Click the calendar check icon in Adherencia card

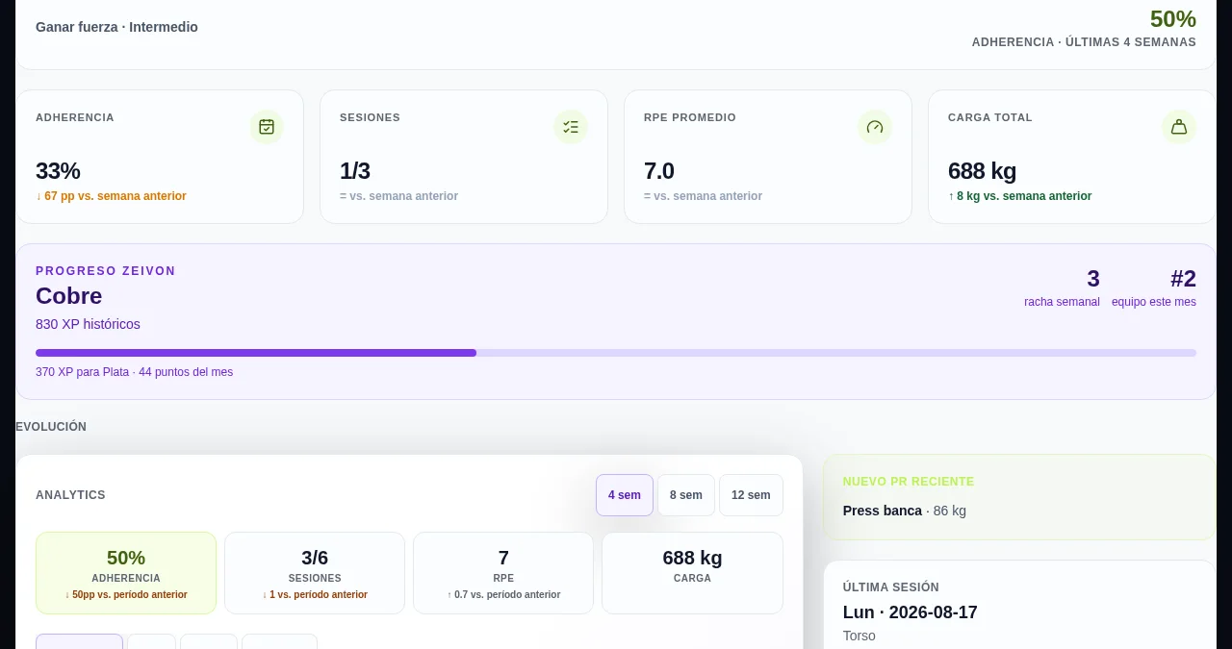point(267,127)
